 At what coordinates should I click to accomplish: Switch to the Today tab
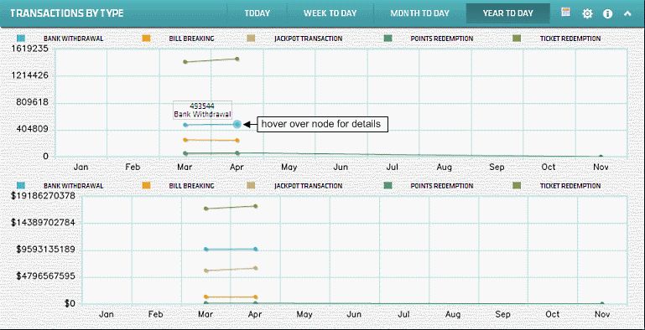(x=257, y=13)
